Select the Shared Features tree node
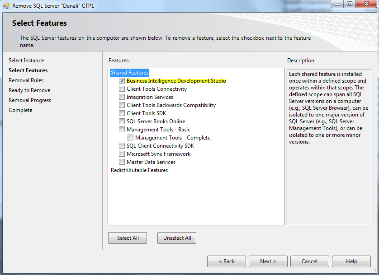Image resolution: width=379 pixels, height=275 pixels. click(x=129, y=73)
